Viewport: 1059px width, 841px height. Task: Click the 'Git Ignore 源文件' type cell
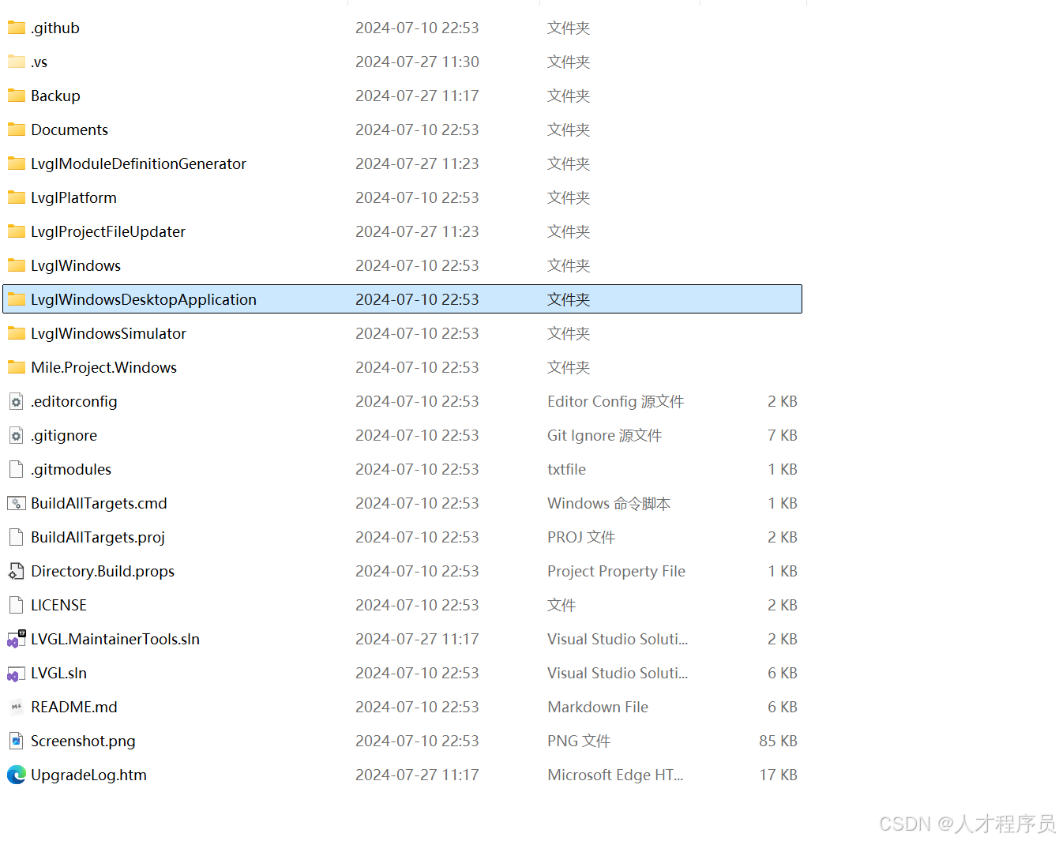pos(605,435)
